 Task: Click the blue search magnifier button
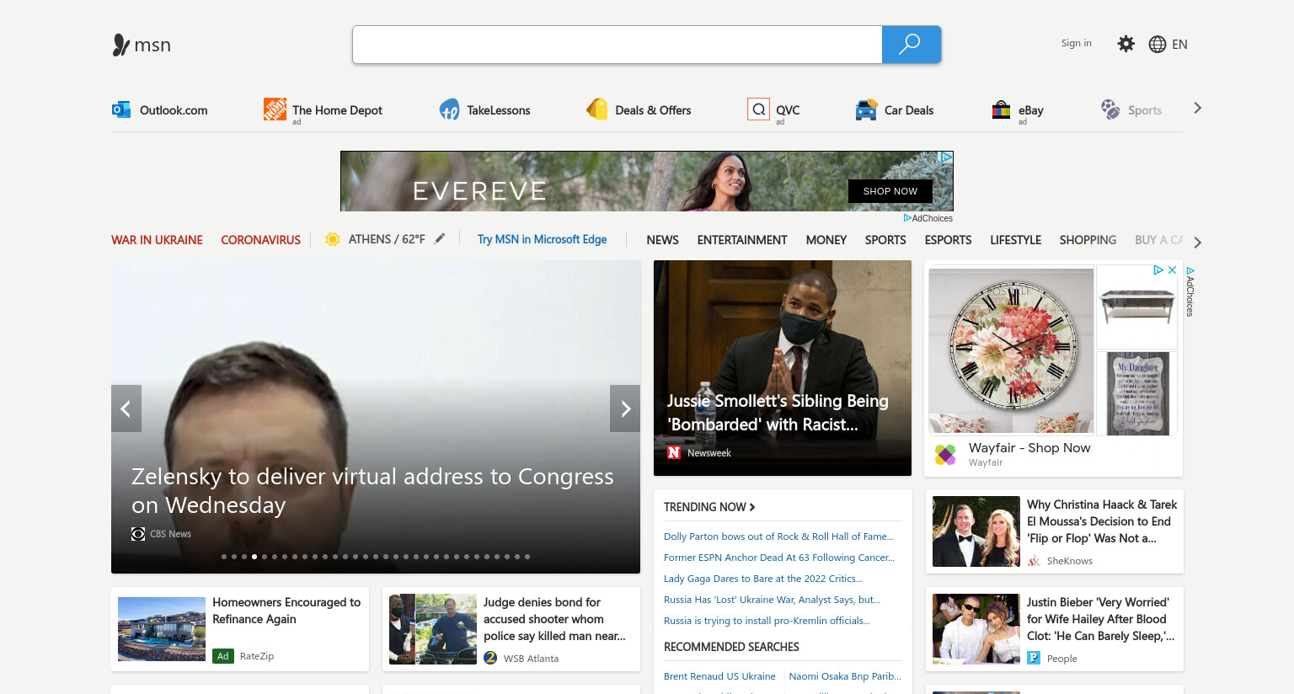pos(911,45)
